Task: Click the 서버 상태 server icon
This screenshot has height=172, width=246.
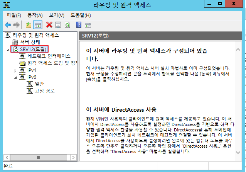Action: click(x=15, y=42)
